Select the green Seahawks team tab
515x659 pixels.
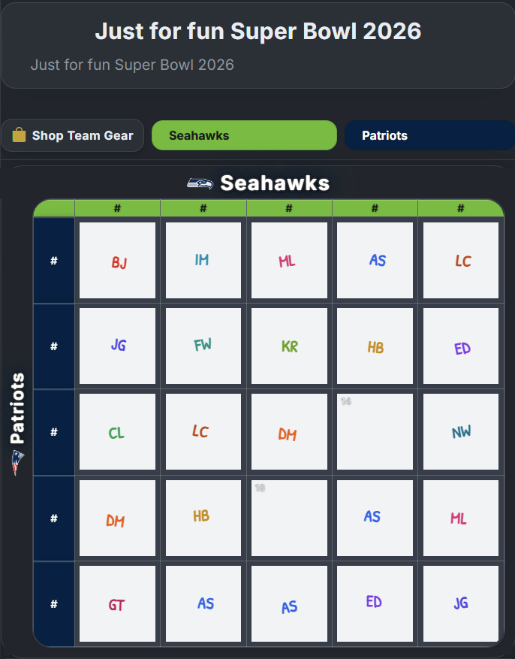click(x=244, y=135)
